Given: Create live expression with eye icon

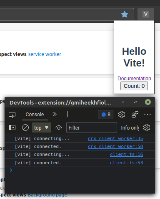Looking at the screenshot, I should coord(59,128).
